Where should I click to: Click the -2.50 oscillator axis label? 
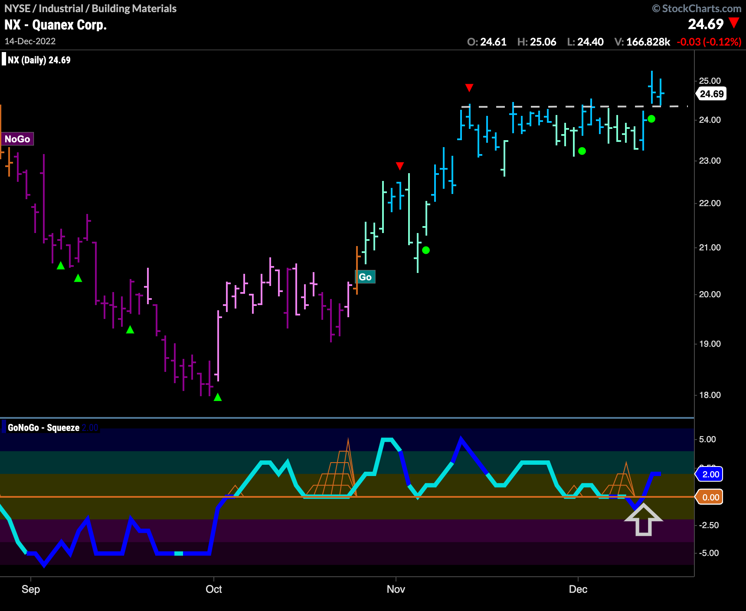click(x=709, y=525)
